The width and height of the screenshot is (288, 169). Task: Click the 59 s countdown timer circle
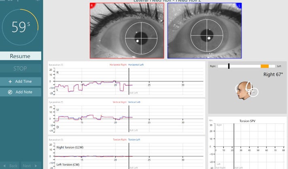pyautogui.click(x=20, y=27)
